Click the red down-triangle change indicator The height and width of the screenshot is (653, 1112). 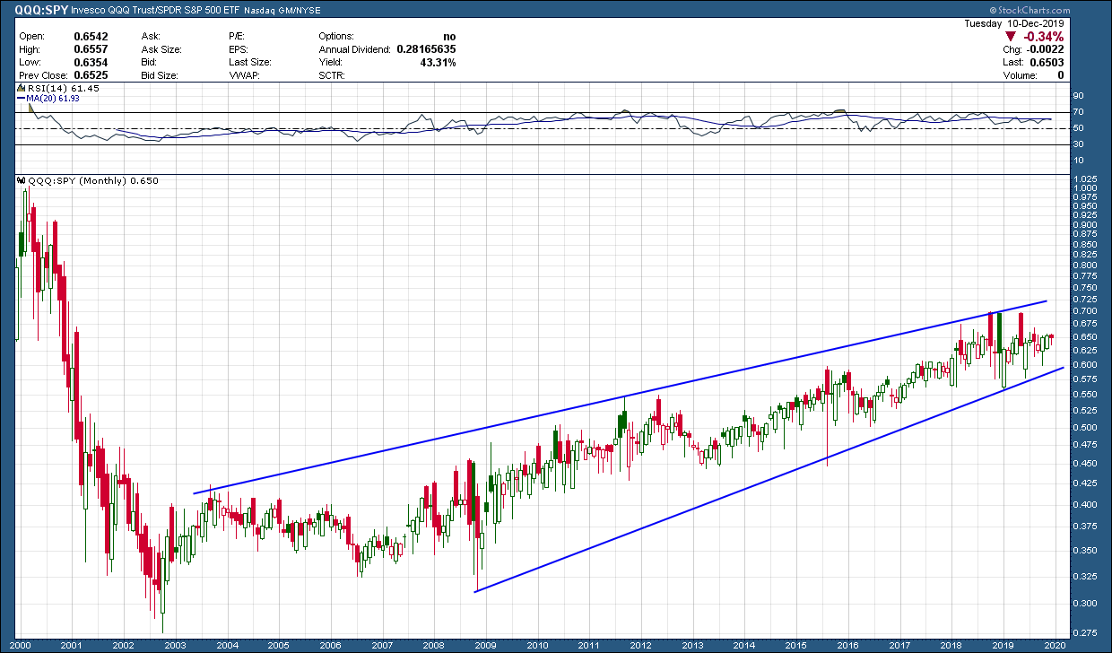pyautogui.click(x=1009, y=37)
